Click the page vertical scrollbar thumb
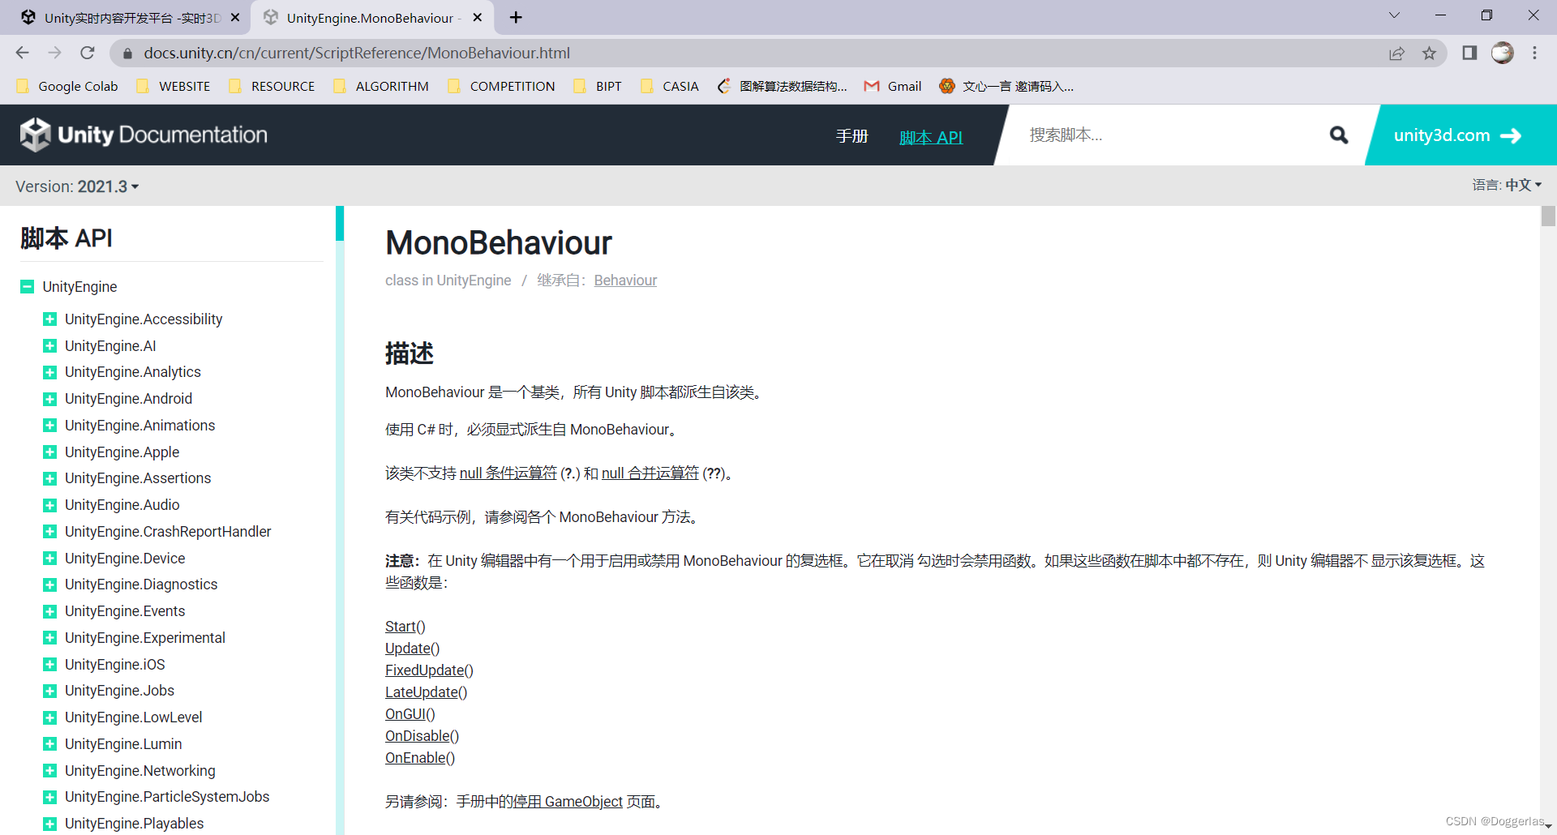Screen dimensions: 1557x835 pos(1548,216)
